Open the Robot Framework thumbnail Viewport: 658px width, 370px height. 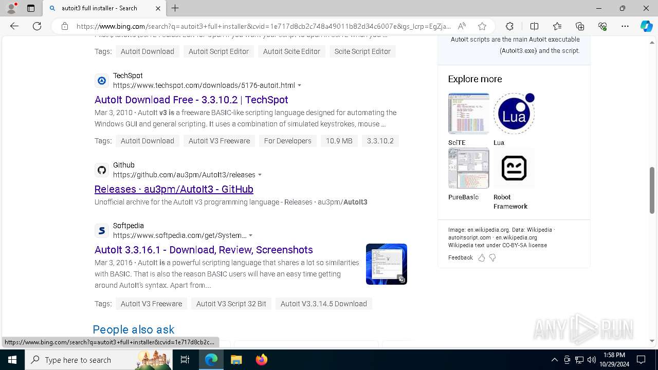coord(514,168)
